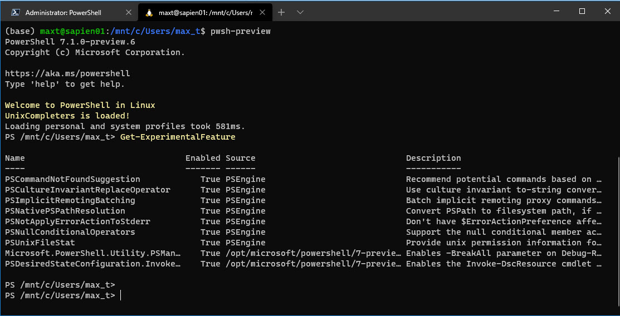The height and width of the screenshot is (316, 620).
Task: Click the PowerShell icon on first tab
Action: pos(16,12)
